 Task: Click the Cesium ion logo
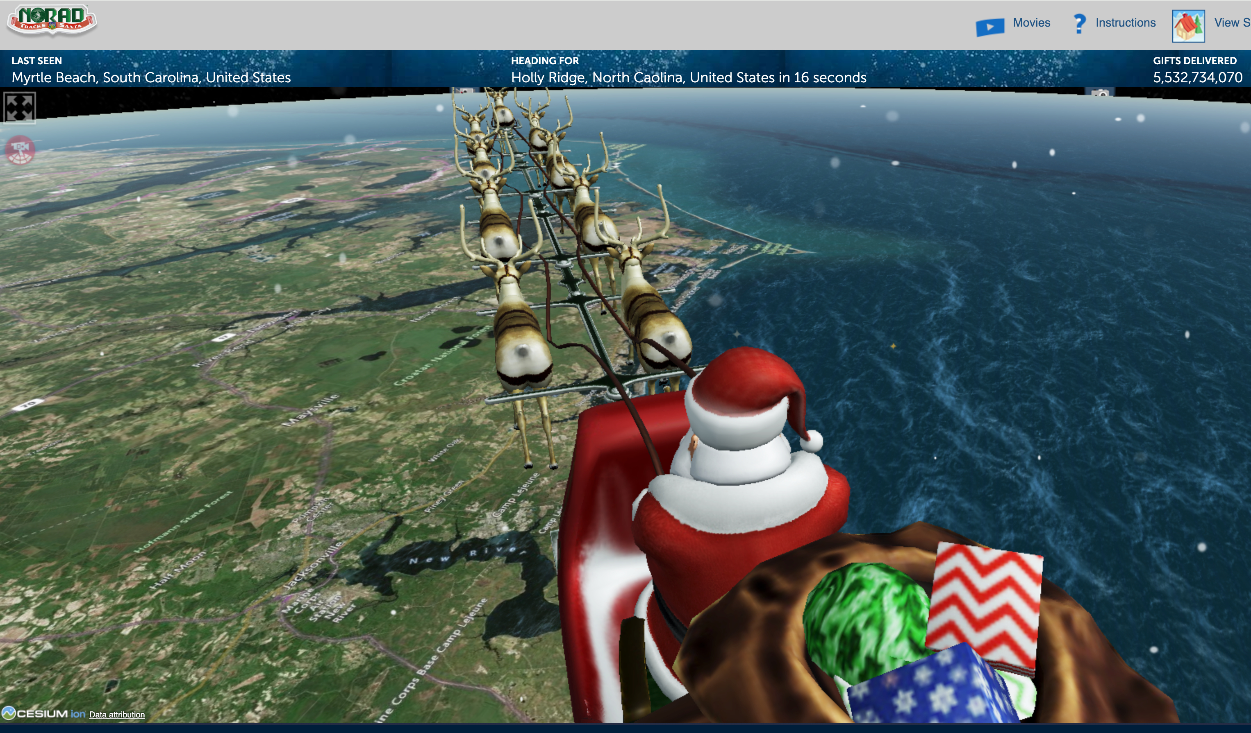pos(44,714)
